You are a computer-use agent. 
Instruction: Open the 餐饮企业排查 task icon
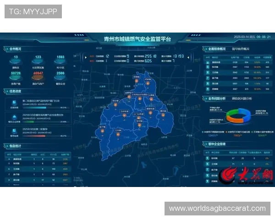(x=14, y=117)
